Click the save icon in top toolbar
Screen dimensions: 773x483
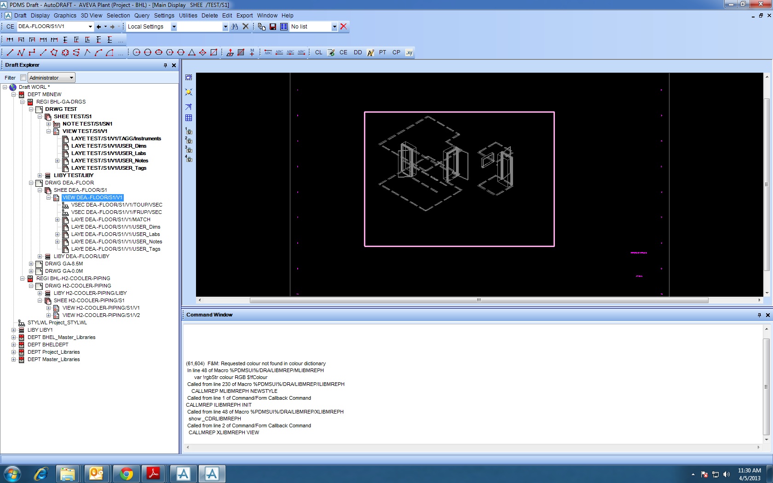pyautogui.click(x=273, y=27)
